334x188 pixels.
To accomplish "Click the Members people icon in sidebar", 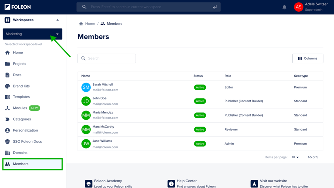I will pyautogui.click(x=7, y=164).
